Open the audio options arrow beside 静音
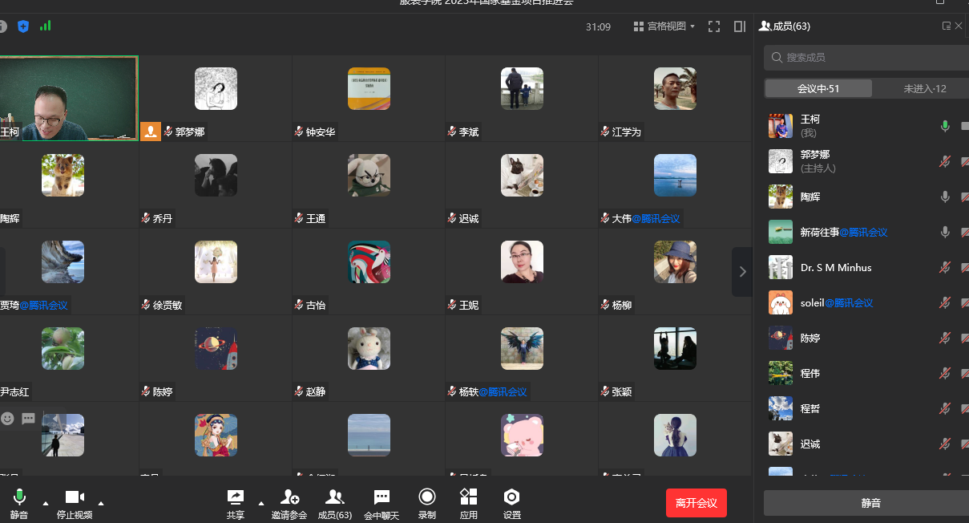969x523 pixels. (x=46, y=503)
